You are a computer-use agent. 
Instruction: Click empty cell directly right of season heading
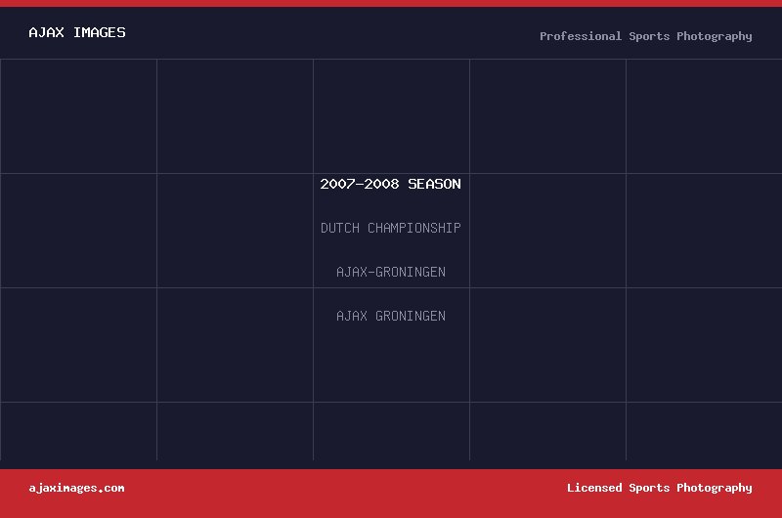pyautogui.click(x=547, y=231)
